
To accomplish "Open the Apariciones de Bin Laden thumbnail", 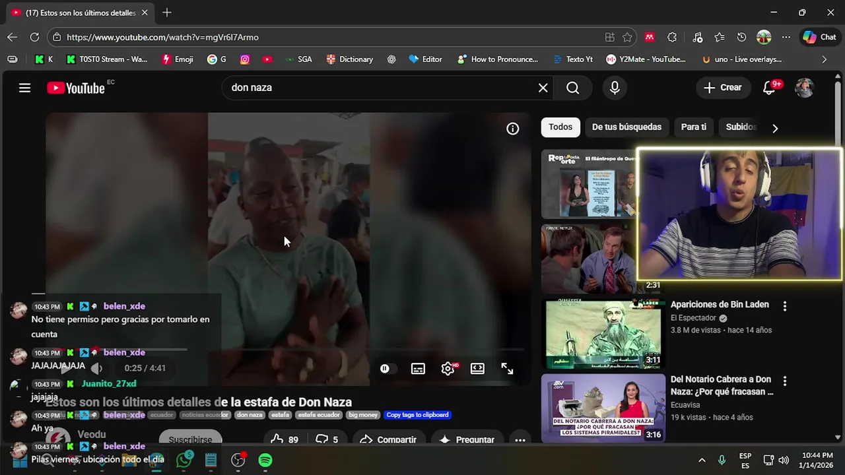I will (x=603, y=334).
